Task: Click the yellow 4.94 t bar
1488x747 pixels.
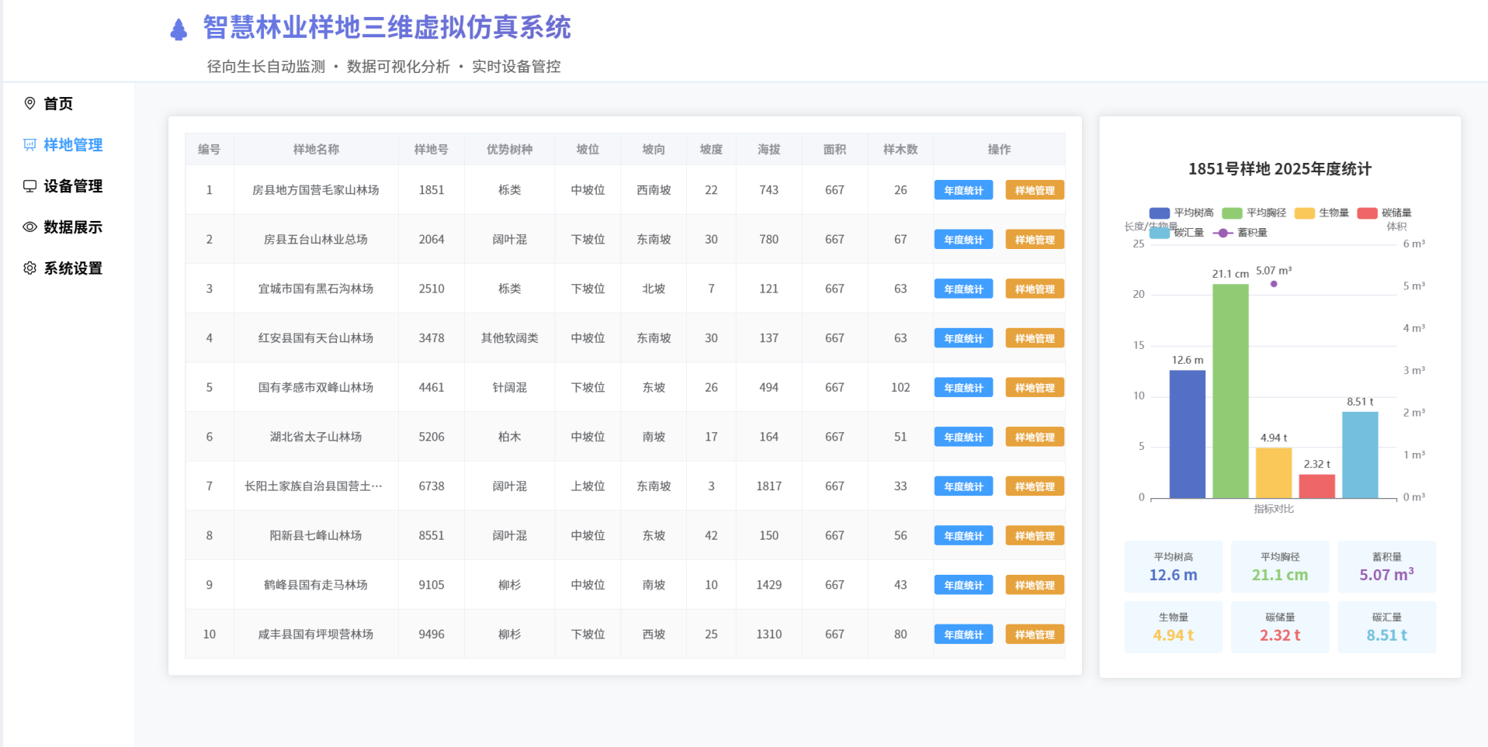Action: (1274, 472)
